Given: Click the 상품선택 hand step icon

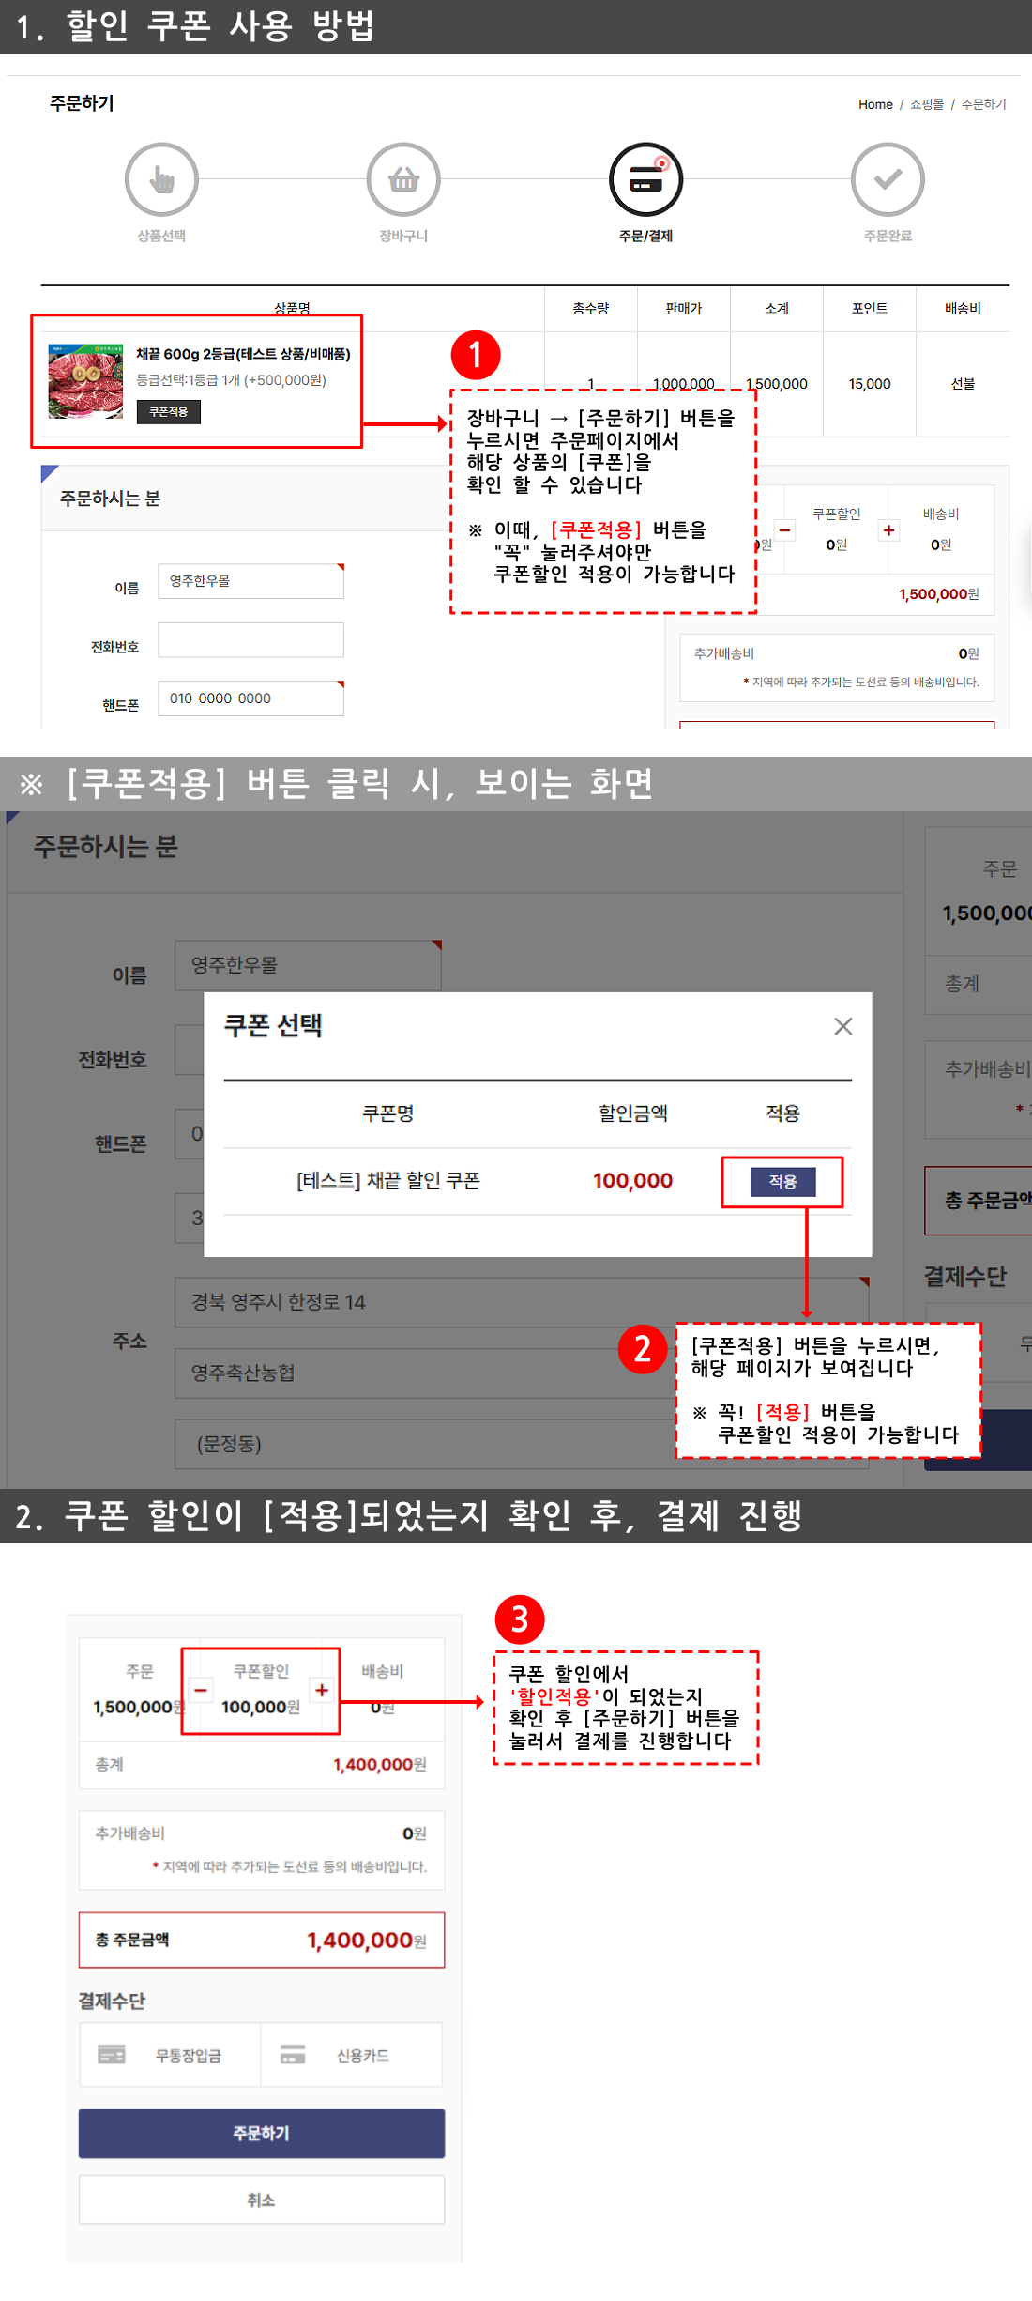Looking at the screenshot, I should pos(161,179).
